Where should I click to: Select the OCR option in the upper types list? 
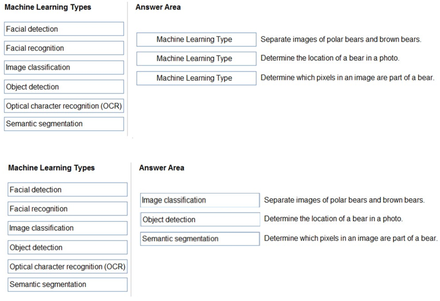pyautogui.click(x=64, y=106)
